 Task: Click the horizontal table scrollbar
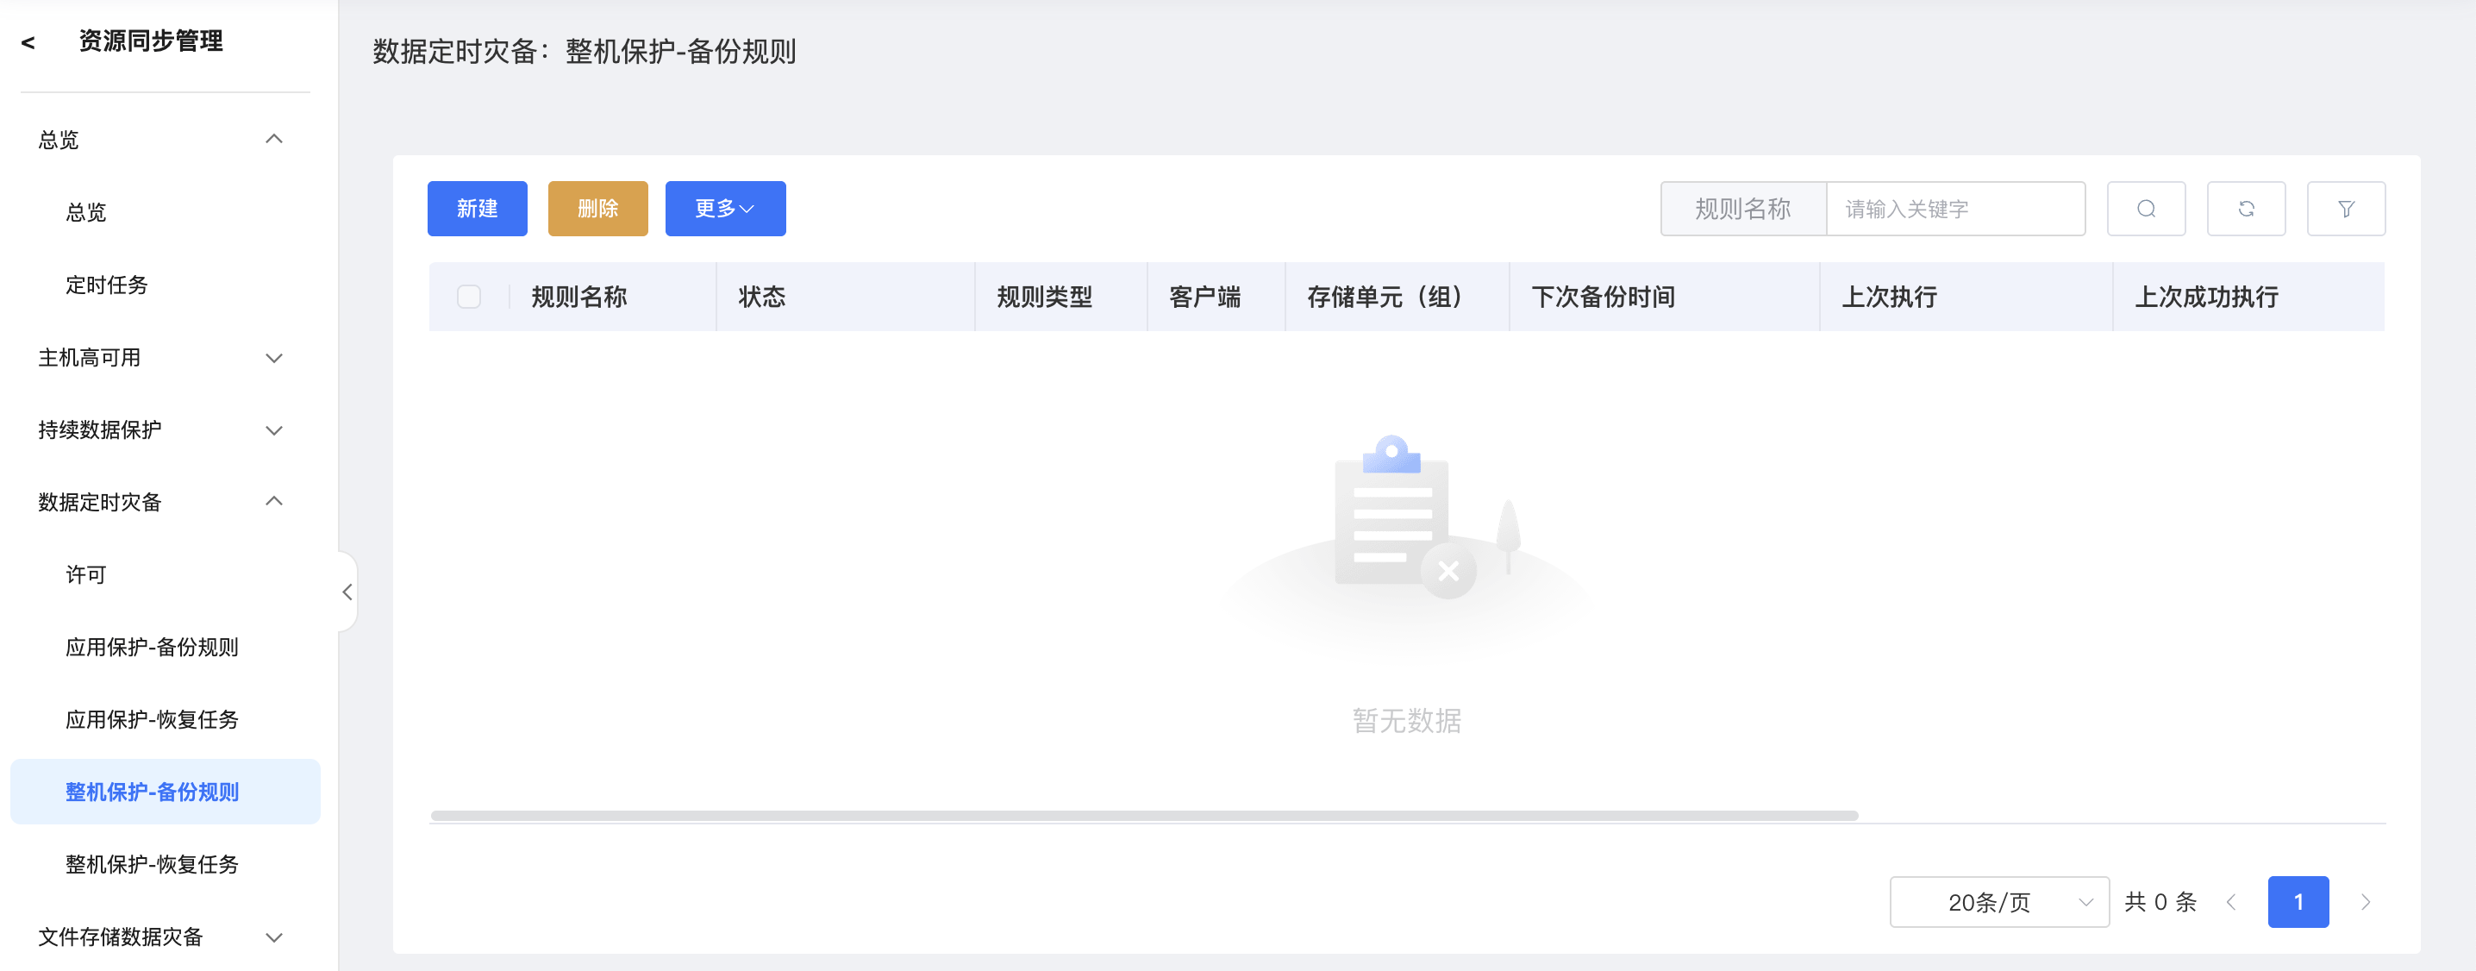(x=1144, y=815)
